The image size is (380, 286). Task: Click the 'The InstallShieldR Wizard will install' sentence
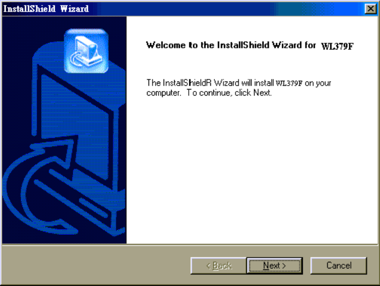[x=210, y=83]
